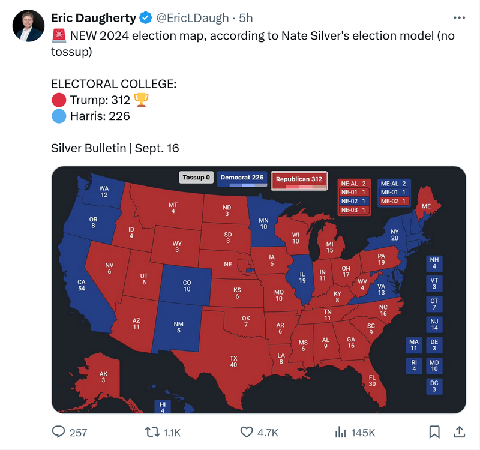480x450 pixels.
Task: Click the reply comment icon
Action: pyautogui.click(x=59, y=432)
